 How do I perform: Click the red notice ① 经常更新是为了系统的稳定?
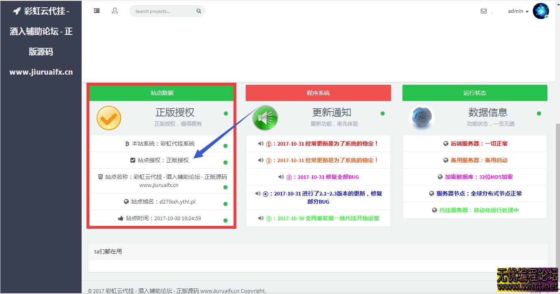322,144
